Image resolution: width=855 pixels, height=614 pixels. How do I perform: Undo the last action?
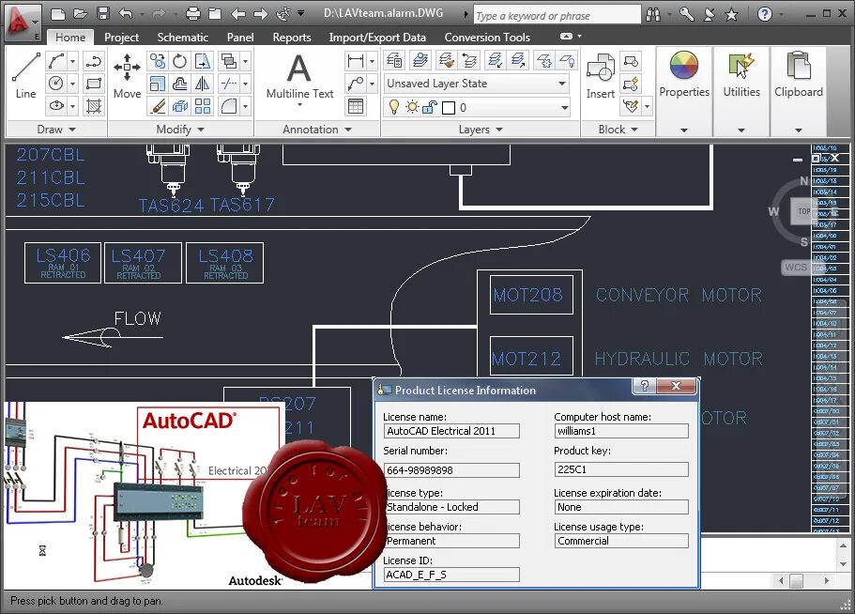[126, 14]
